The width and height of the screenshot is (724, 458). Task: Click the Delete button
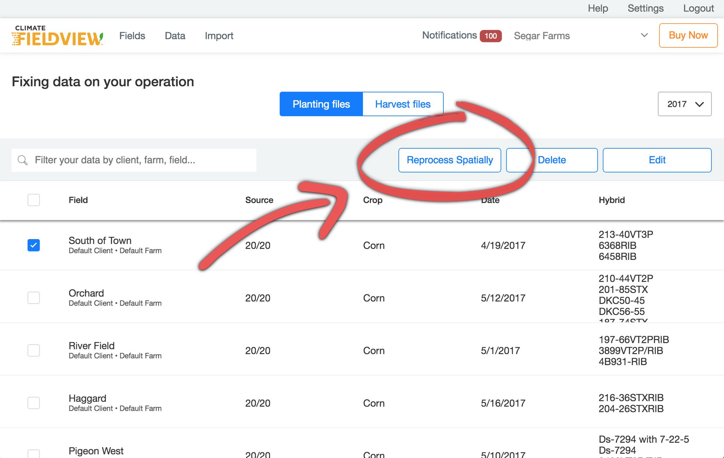(551, 160)
